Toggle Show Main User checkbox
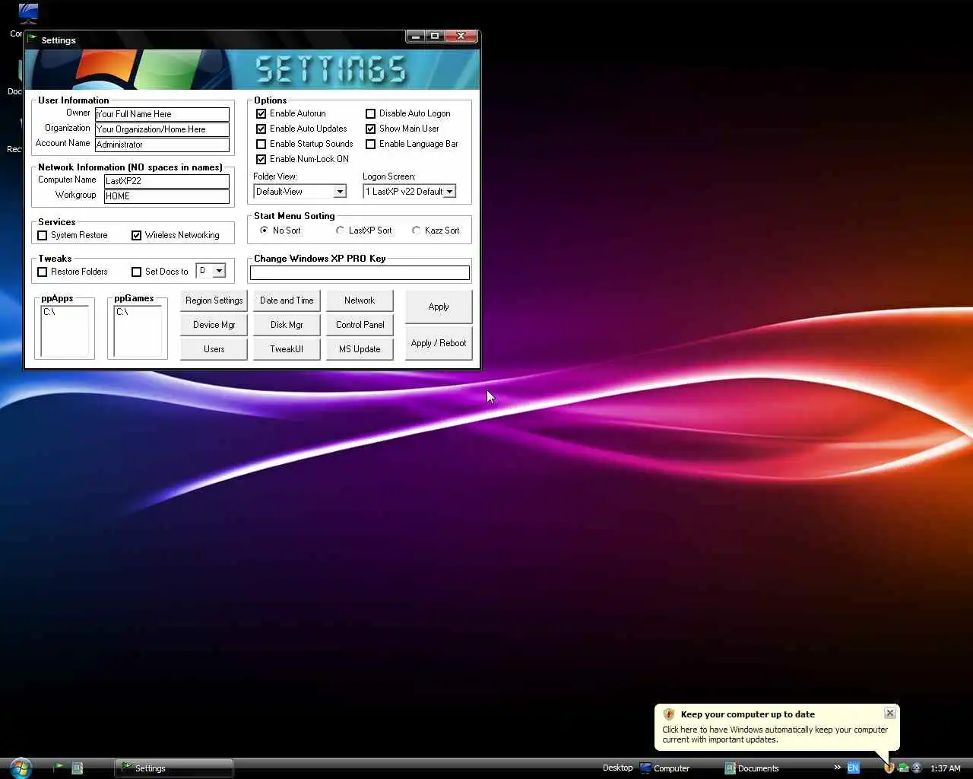 tap(370, 129)
